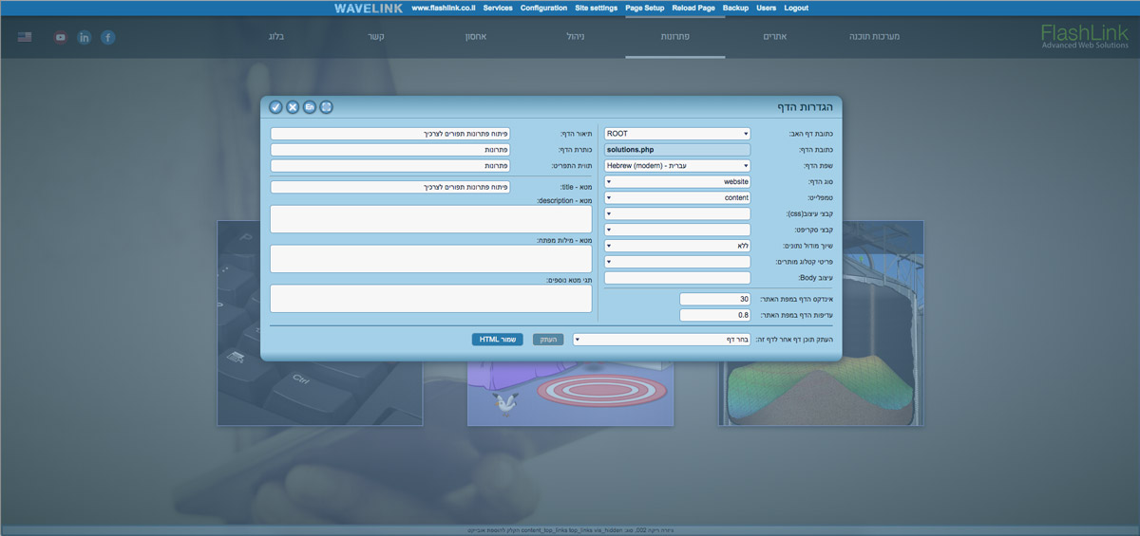Viewport: 1140px width, 536px height.
Task: Confirm page settings with the checkmark icon
Action: pos(275,107)
